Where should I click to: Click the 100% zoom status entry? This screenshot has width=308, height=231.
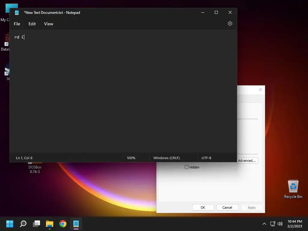click(x=131, y=158)
